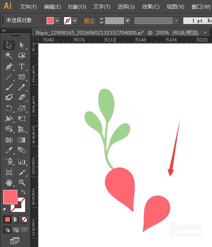The image size is (212, 247).
Task: Select the Hand tool
Action: point(9,183)
